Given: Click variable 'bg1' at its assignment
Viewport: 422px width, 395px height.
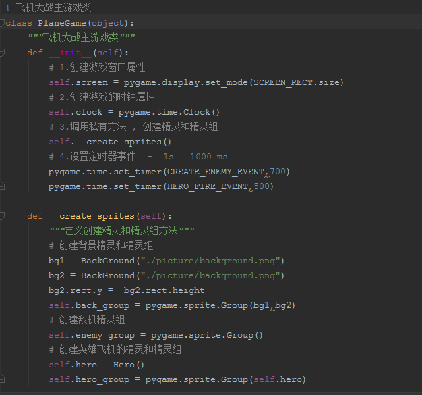Looking at the screenshot, I should point(57,261).
